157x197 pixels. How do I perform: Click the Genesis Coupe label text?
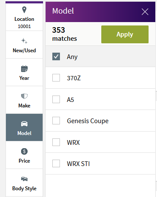coord(88,121)
